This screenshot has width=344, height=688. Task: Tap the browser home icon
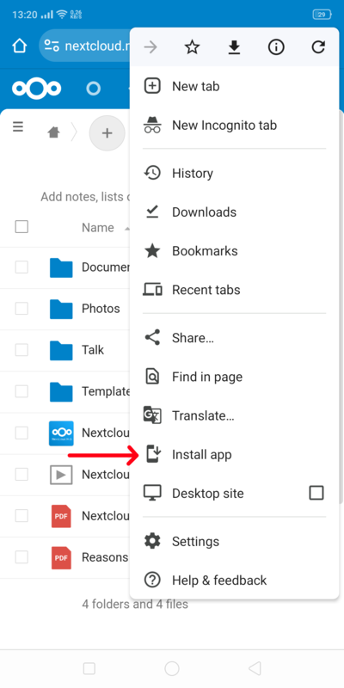click(x=19, y=46)
